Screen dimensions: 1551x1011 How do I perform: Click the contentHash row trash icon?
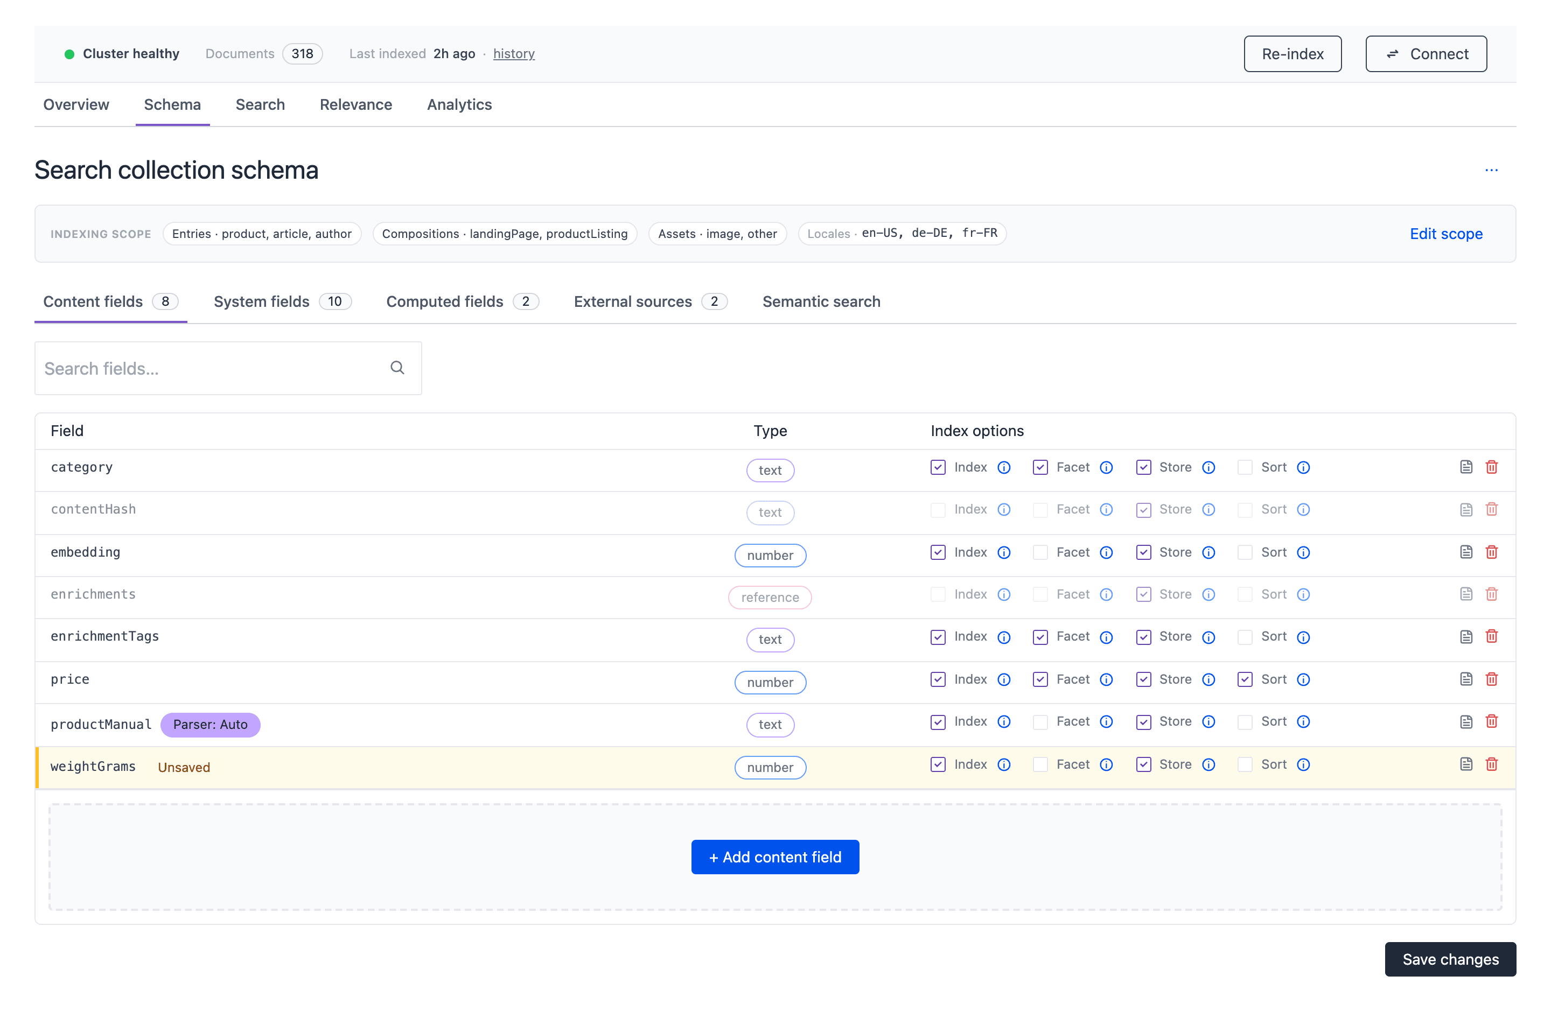[x=1491, y=509]
